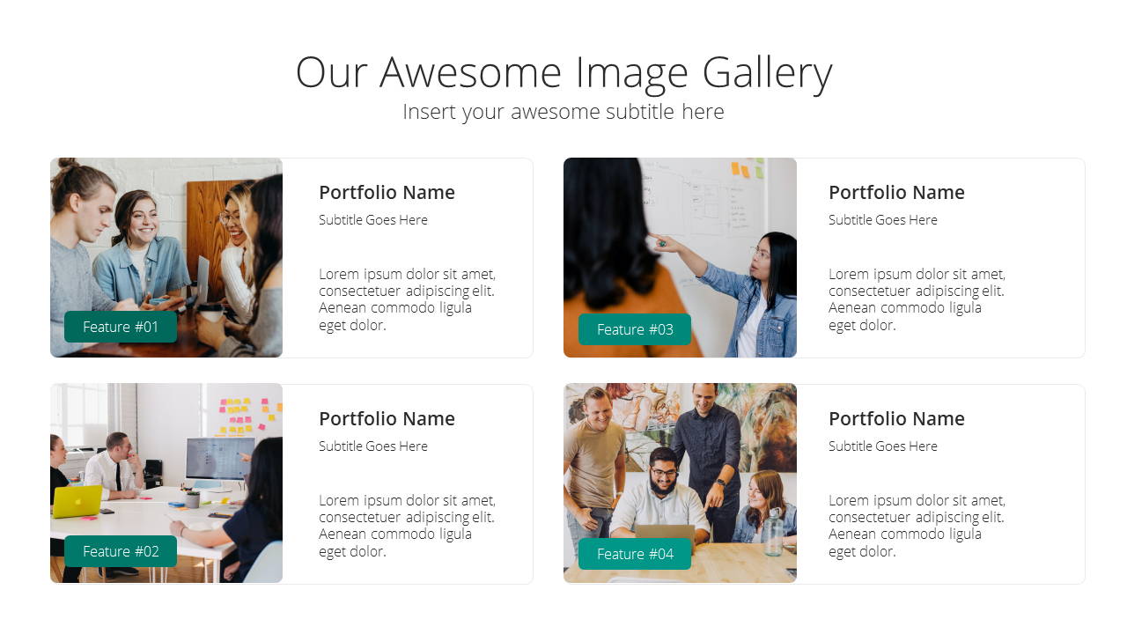Select Lorem ipsum paragraph in Feature #02 card
This screenshot has width=1127, height=634.
pos(407,526)
